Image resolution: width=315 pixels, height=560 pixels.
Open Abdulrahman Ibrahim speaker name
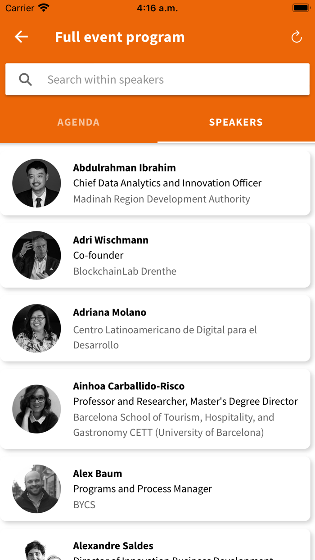[x=124, y=168]
